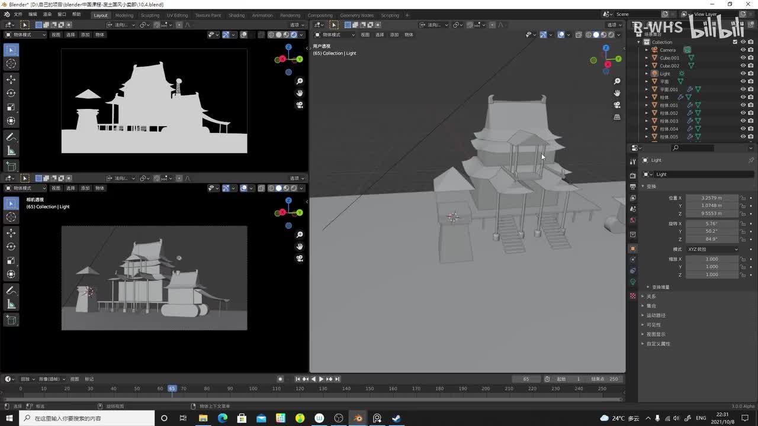Select the Move tool in top-left viewport
The height and width of the screenshot is (426, 758).
coord(11,79)
